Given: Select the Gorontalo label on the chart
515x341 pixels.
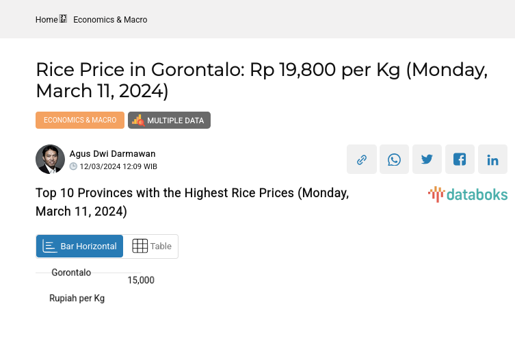Looking at the screenshot, I should (x=71, y=273).
